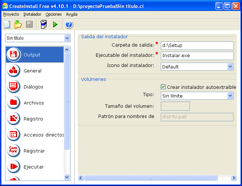Open the Ayuda menu
The width and height of the screenshot is (242, 186).
point(72,14)
